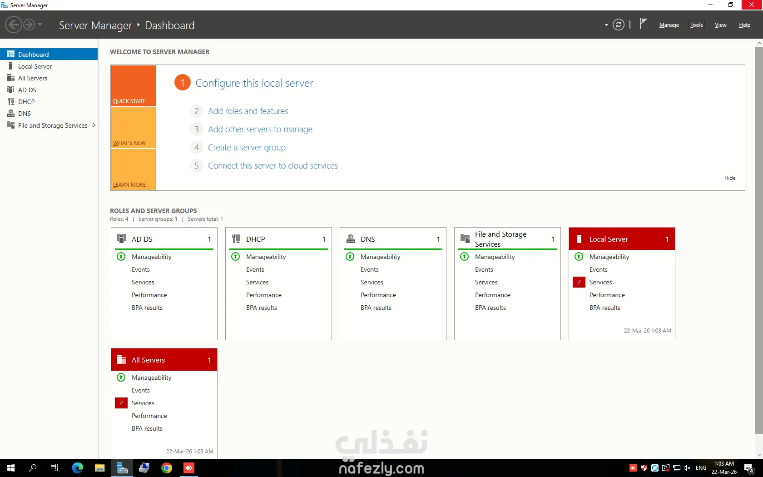
Task: Click the Add roles and features link
Action: click(248, 111)
